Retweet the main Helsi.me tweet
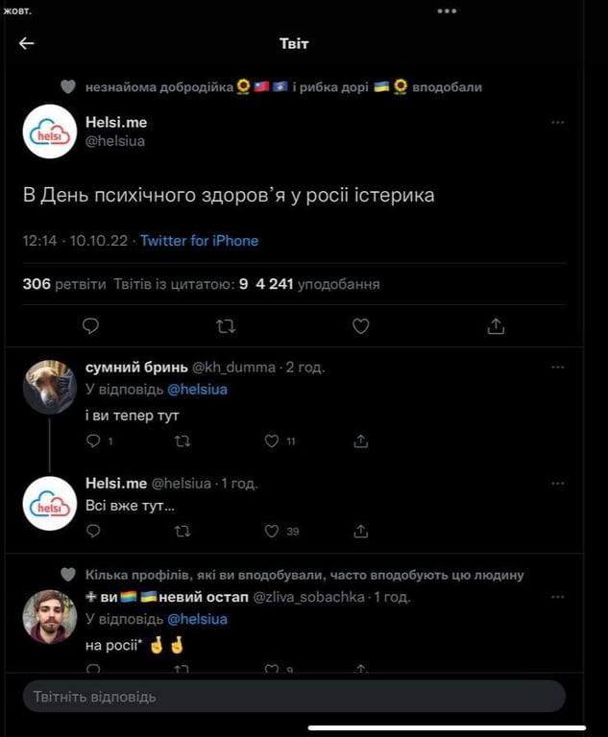Screen dimensions: 608x737 point(226,326)
